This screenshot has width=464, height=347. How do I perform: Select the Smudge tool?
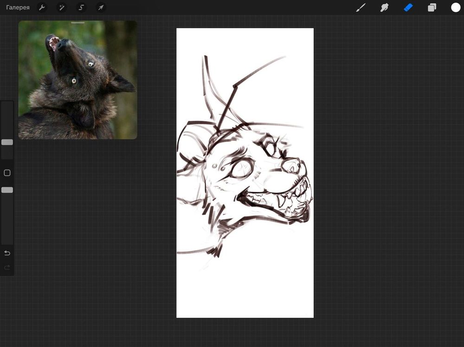pyautogui.click(x=384, y=8)
